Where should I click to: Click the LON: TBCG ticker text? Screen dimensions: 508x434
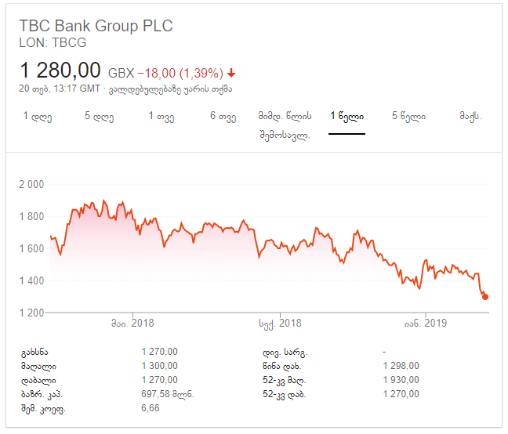point(53,43)
